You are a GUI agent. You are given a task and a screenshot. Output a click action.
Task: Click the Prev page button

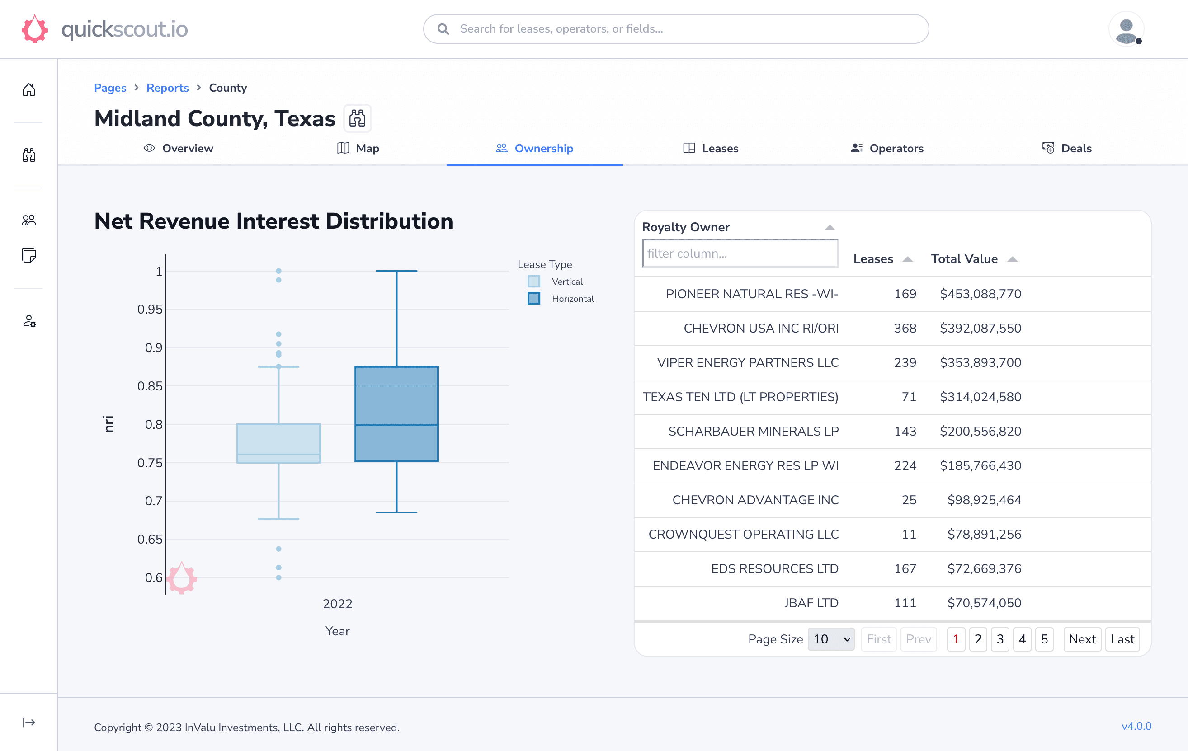(919, 639)
